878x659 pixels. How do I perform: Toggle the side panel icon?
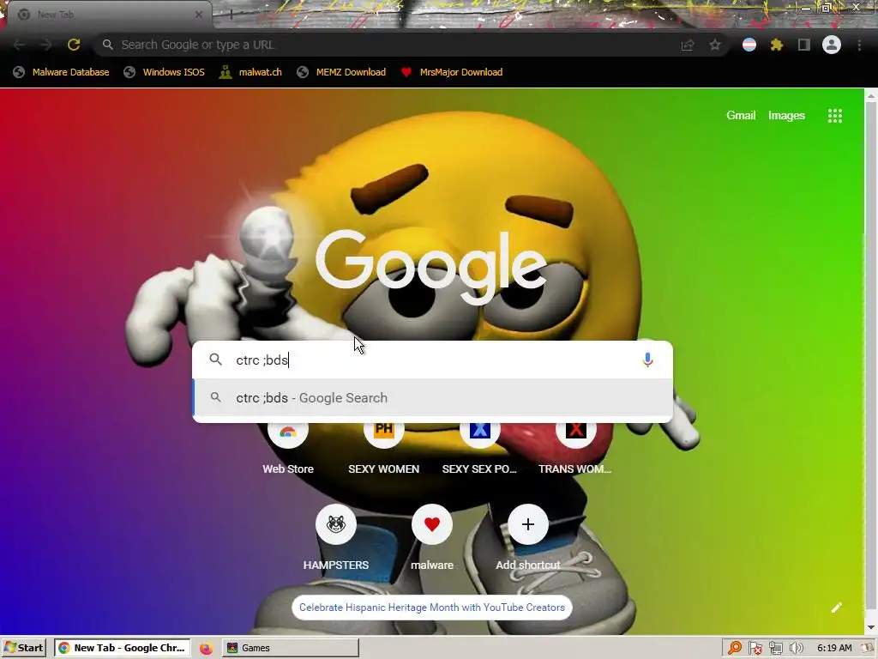[804, 45]
